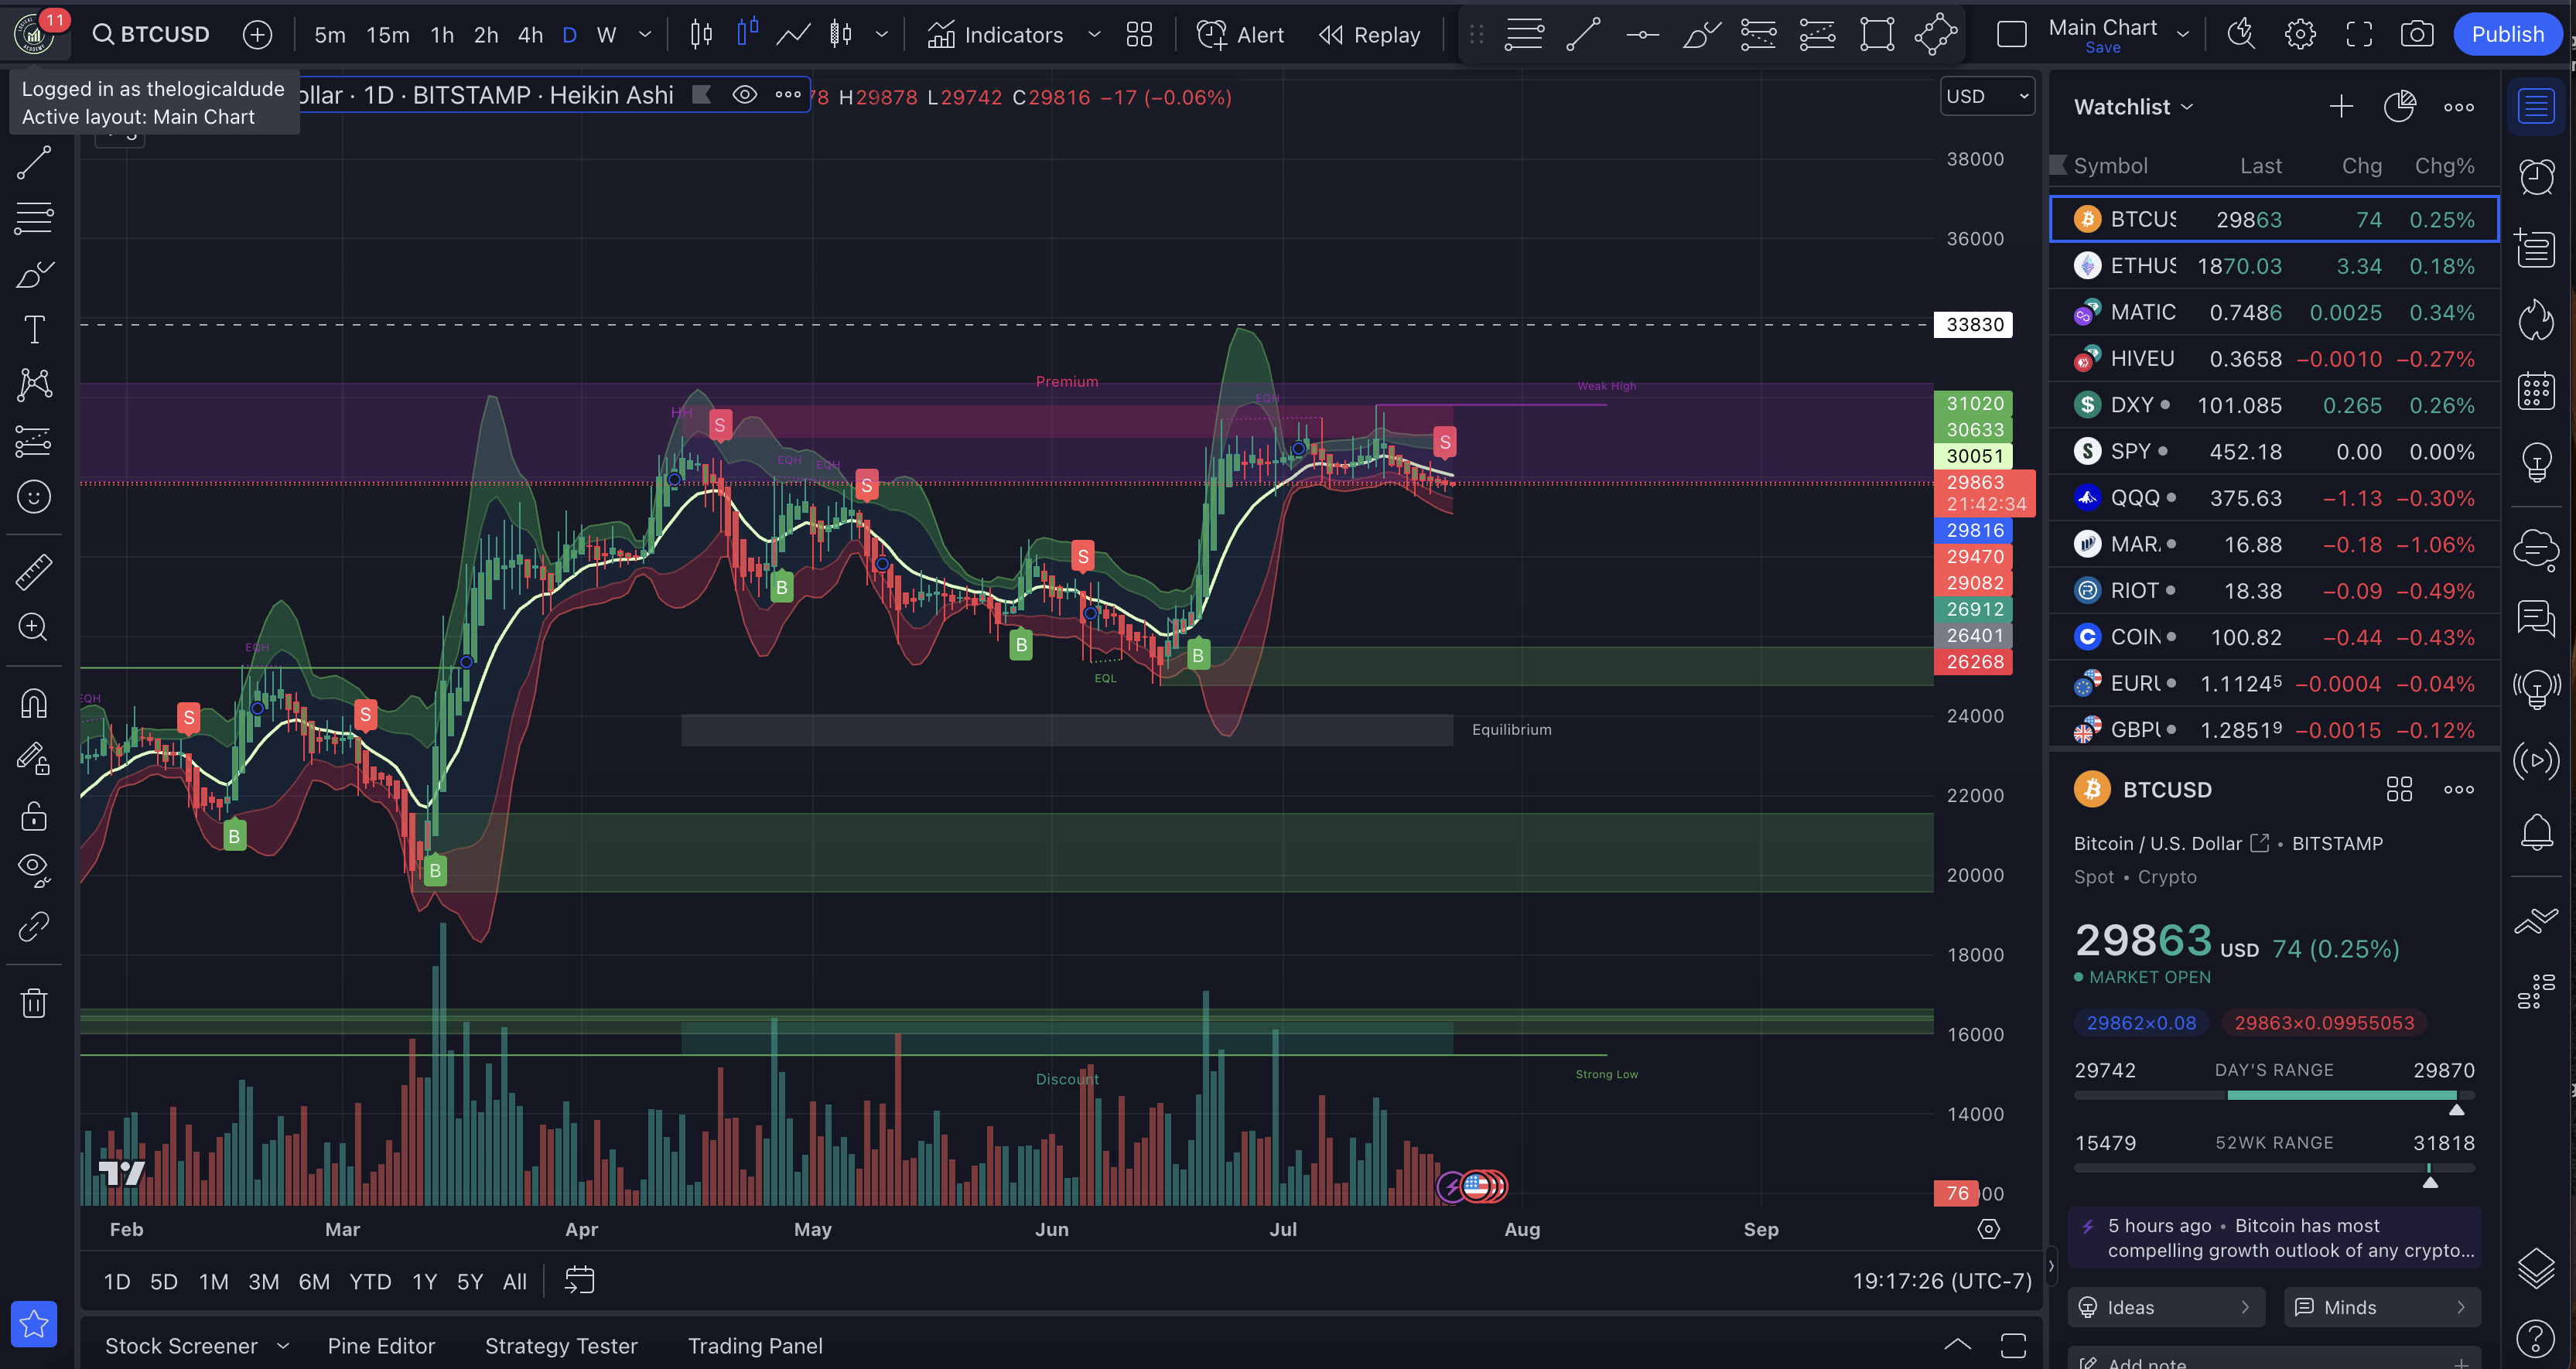Choose the line chart style icon
2576x1369 pixels.
tap(793, 35)
